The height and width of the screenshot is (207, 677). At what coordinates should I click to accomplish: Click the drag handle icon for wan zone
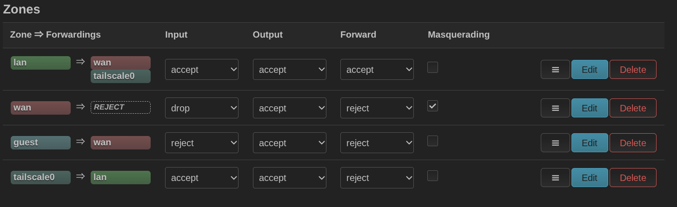click(555, 108)
